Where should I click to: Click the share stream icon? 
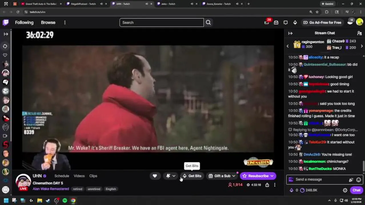pyautogui.click(x=267, y=185)
